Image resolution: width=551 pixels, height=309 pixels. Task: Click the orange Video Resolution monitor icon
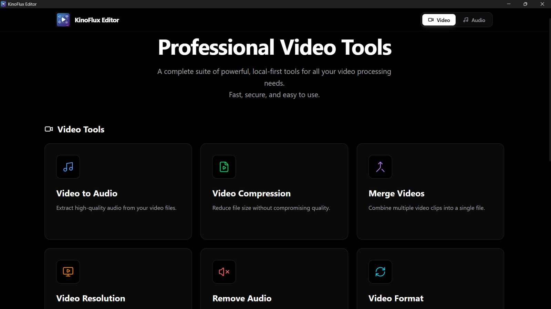(68, 272)
